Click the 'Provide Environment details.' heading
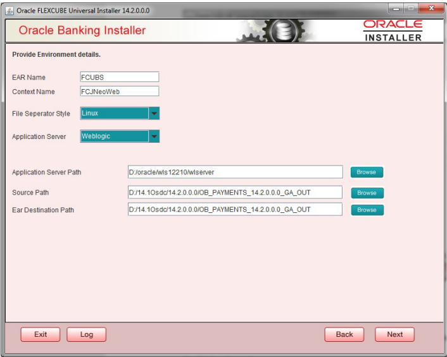The height and width of the screenshot is (357, 447). point(56,54)
